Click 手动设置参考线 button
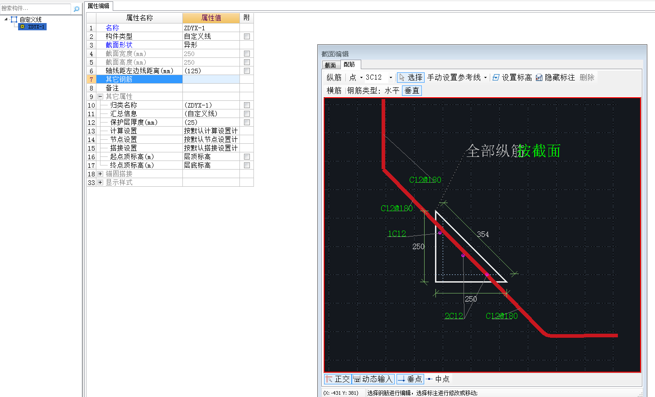 coord(454,77)
